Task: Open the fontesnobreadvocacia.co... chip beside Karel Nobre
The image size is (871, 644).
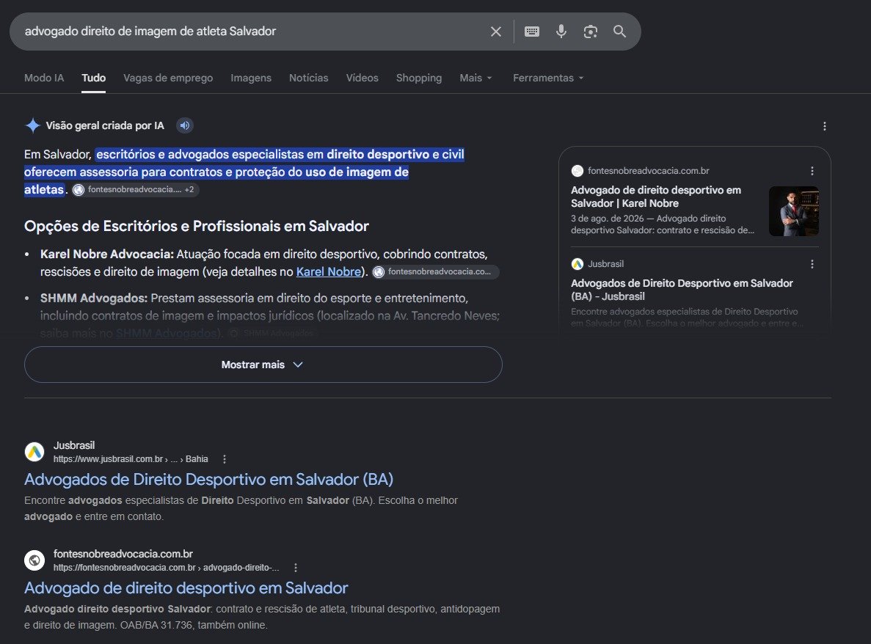Action: [435, 271]
